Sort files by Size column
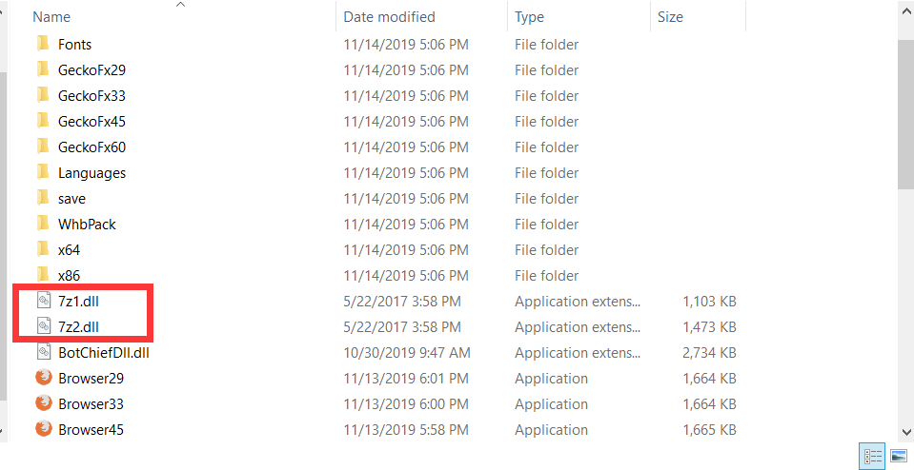The height and width of the screenshot is (470, 914). pos(670,17)
